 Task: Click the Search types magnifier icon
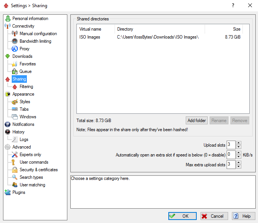(15, 177)
